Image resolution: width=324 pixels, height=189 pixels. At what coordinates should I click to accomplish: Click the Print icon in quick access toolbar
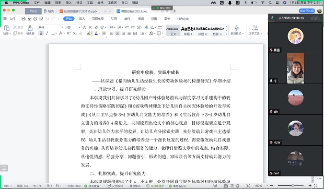(35, 19)
